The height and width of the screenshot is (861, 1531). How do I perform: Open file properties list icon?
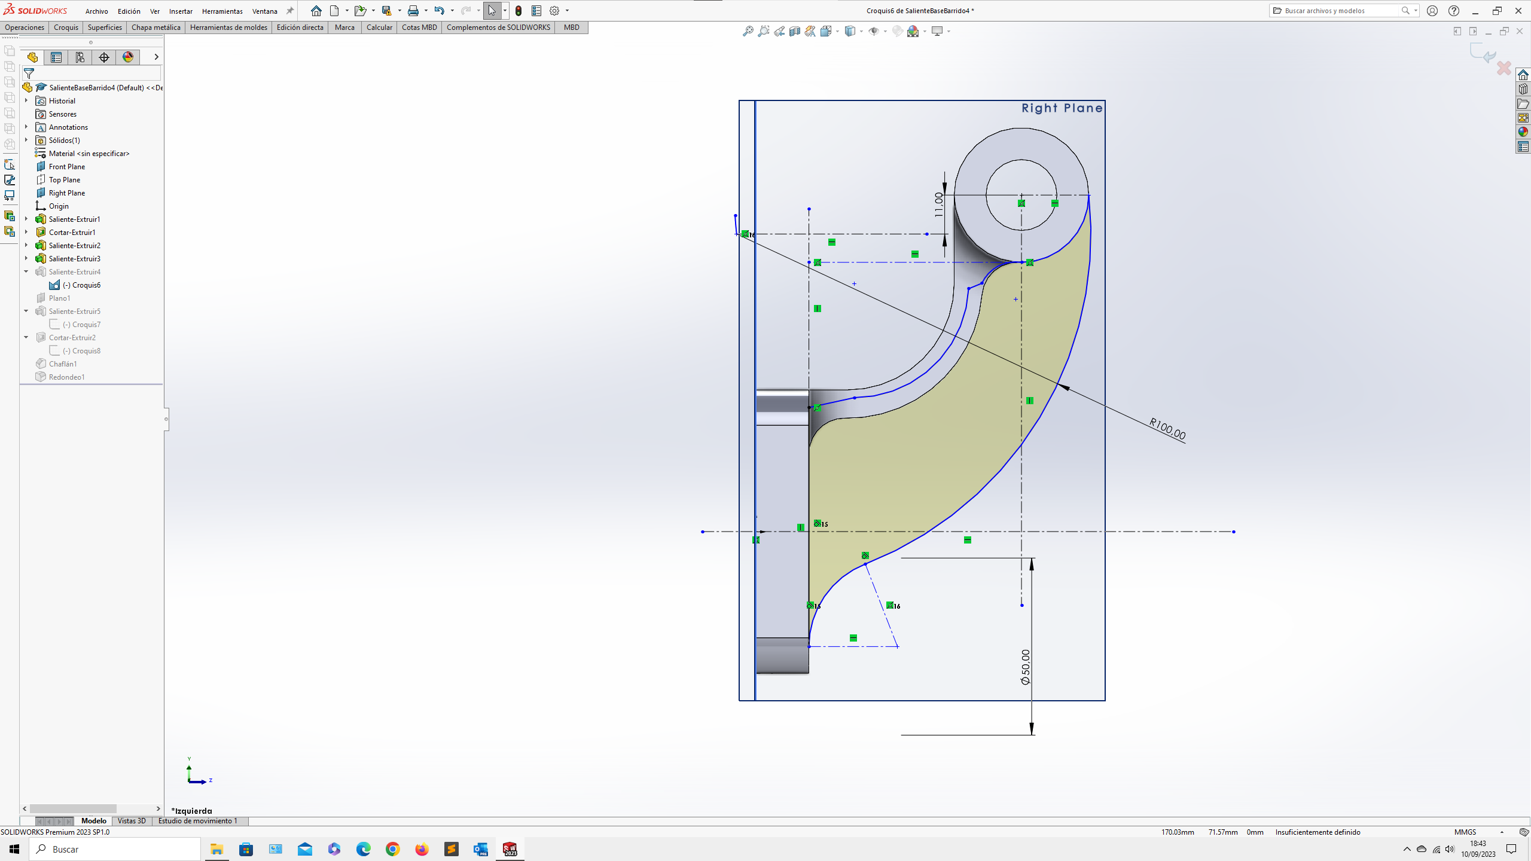(536, 11)
